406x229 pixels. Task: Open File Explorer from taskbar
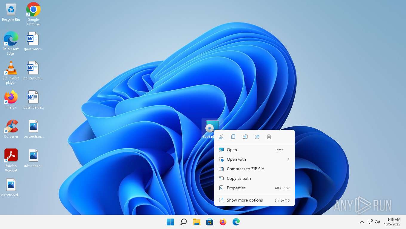(x=197, y=222)
